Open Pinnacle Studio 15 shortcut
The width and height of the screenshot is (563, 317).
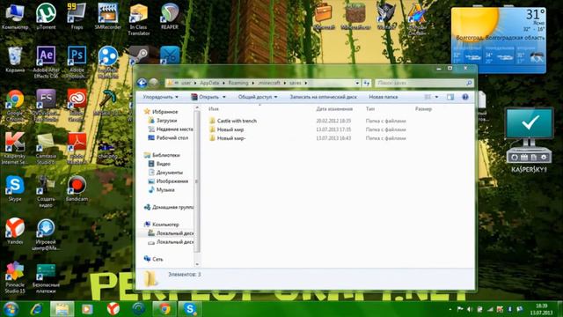(15, 277)
